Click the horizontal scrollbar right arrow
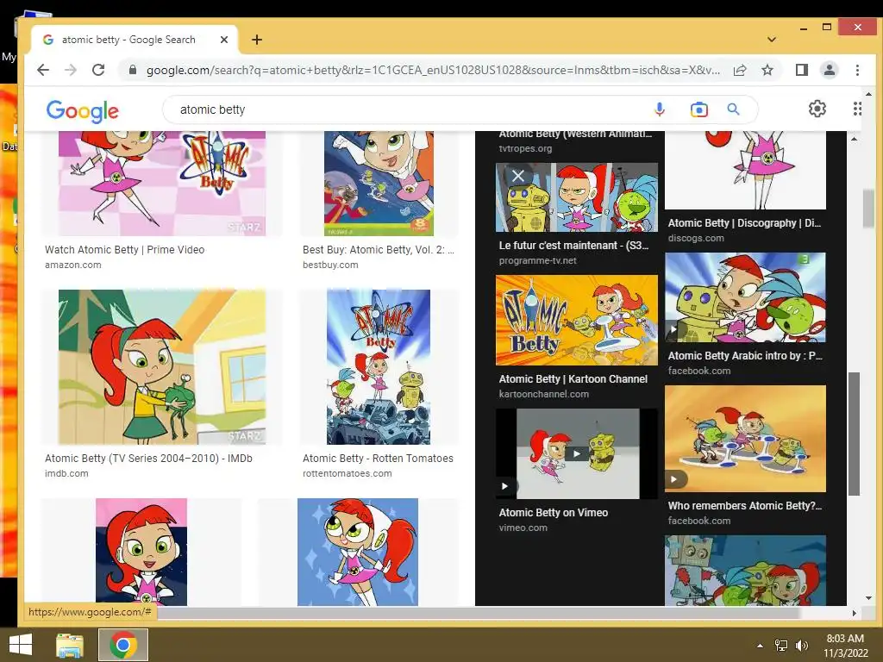This screenshot has height=662, width=883. 855,613
